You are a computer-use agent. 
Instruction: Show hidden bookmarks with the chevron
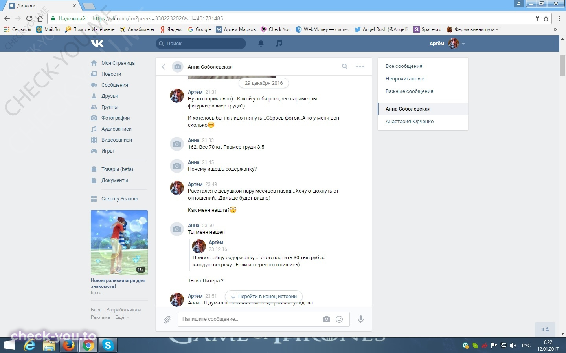555,29
